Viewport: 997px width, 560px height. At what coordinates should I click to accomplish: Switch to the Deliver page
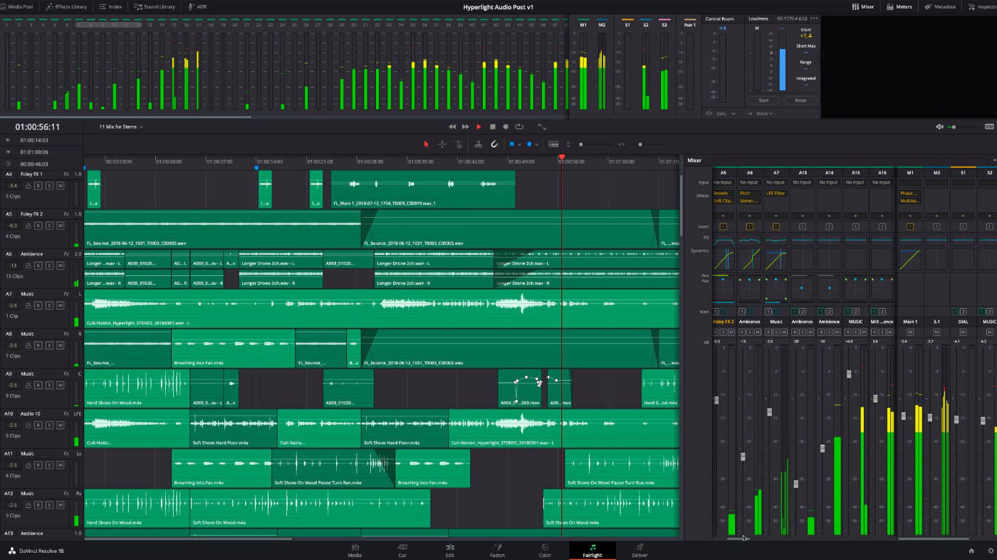click(x=640, y=550)
